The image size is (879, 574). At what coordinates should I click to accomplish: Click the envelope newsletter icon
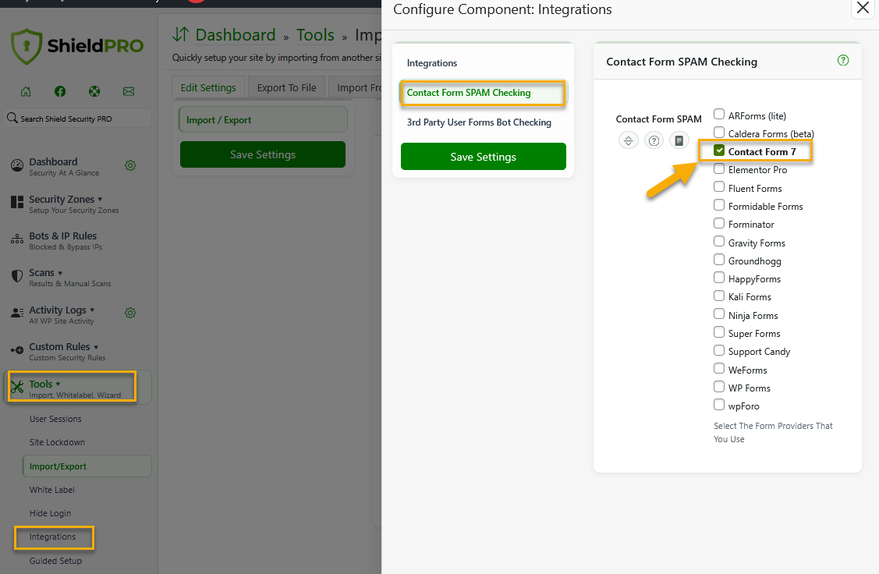[129, 91]
